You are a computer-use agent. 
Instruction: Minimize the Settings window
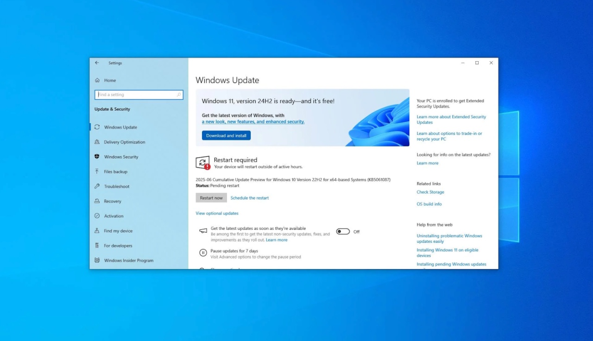(463, 63)
